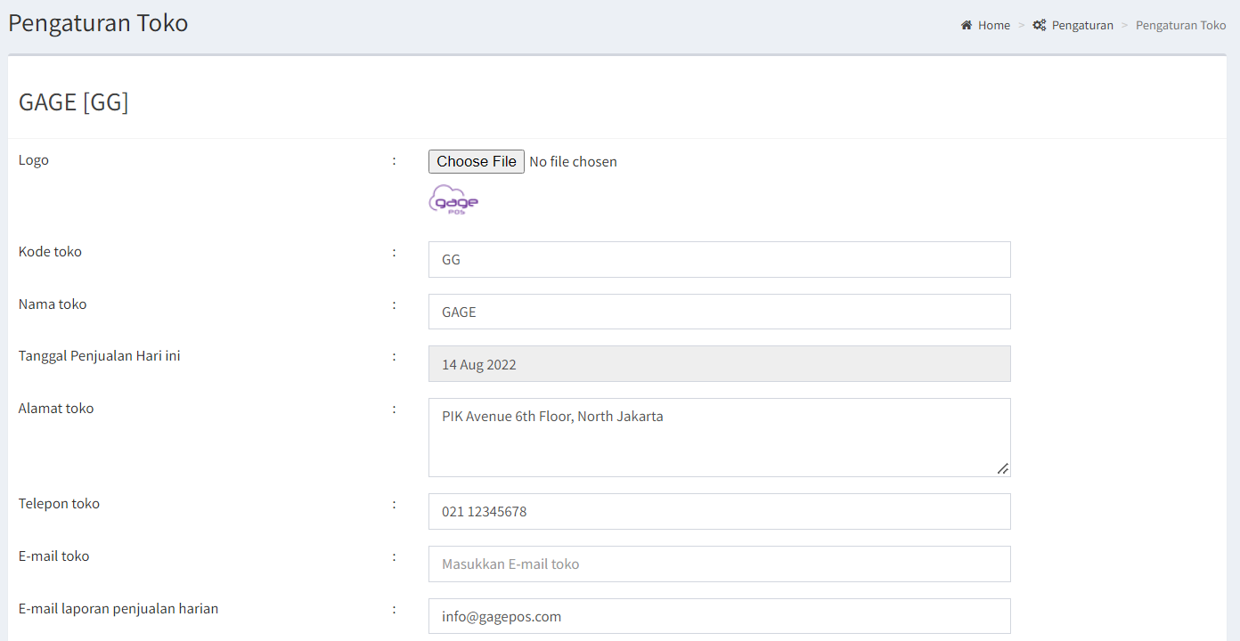The image size is (1240, 641).
Task: Click the Alamat toko label
Action: click(56, 409)
